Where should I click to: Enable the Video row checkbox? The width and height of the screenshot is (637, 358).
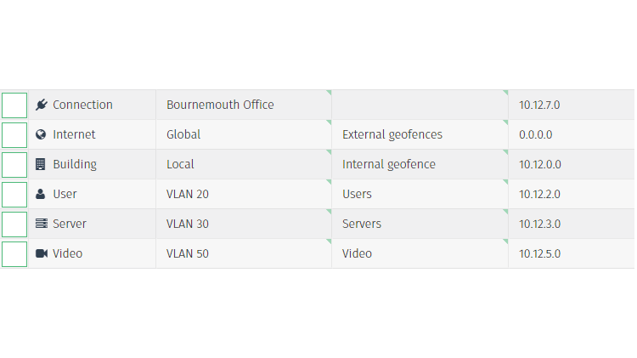click(x=14, y=254)
